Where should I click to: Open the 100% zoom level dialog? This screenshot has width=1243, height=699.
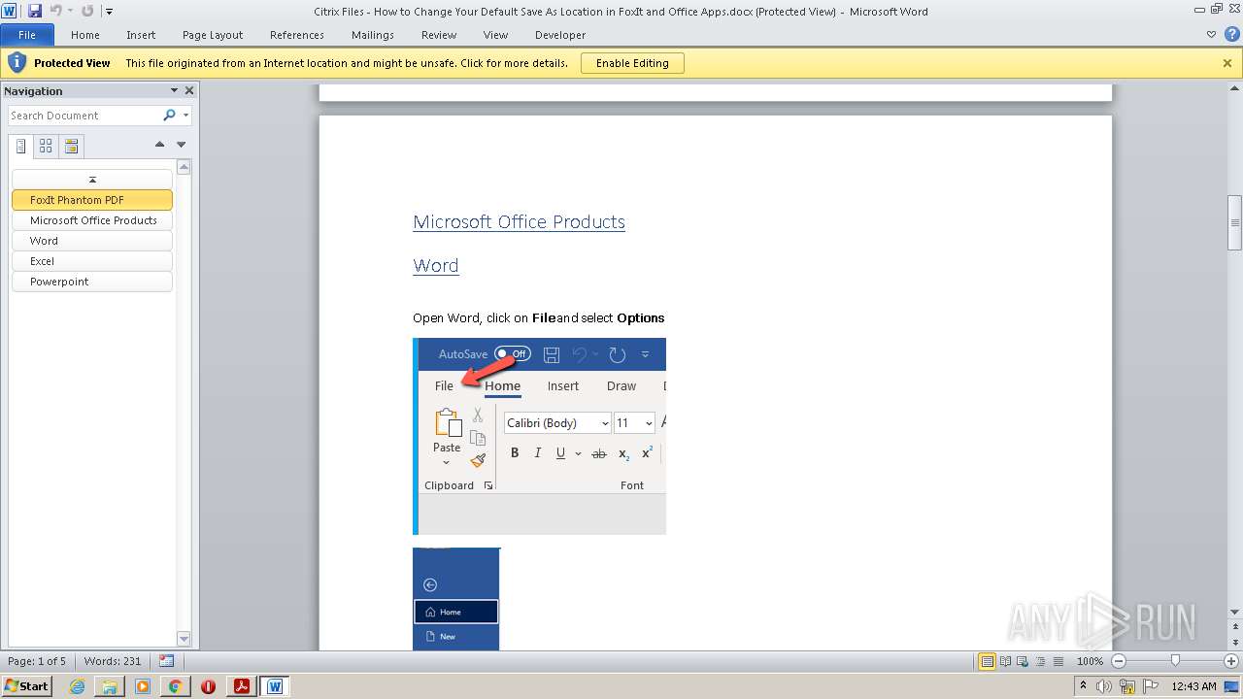[1090, 661]
